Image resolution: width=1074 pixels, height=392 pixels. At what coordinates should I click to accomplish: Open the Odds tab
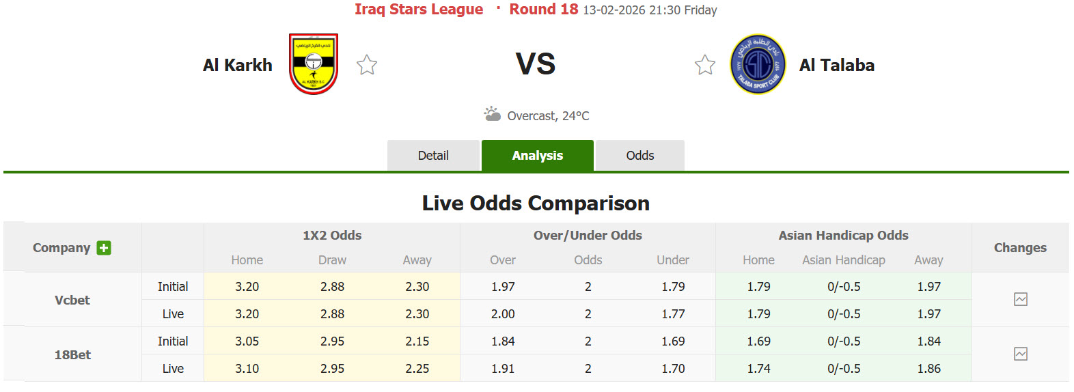tap(640, 156)
